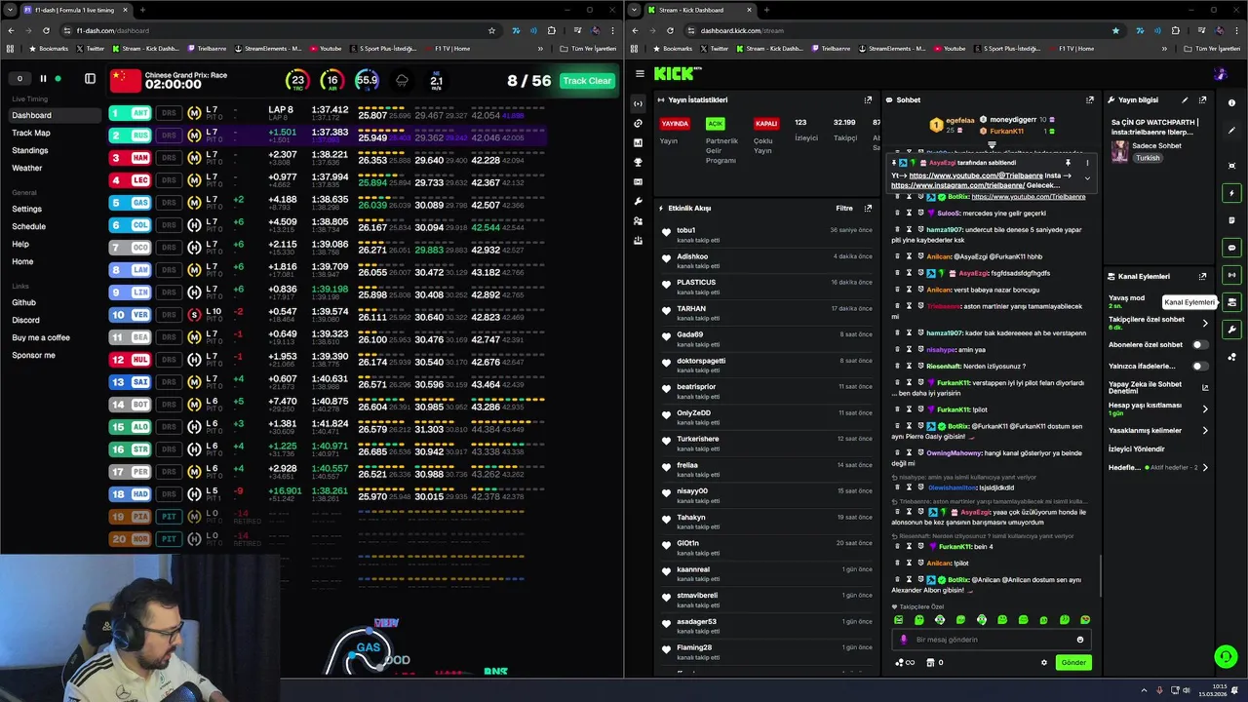Toggle the Yalnızca ifadelerle switch
This screenshot has width=1248, height=702.
pyautogui.click(x=1199, y=366)
